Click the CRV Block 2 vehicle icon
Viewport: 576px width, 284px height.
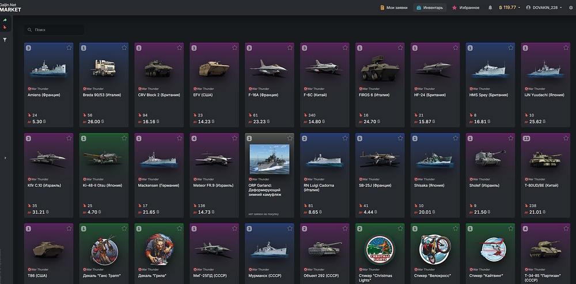[x=159, y=68]
